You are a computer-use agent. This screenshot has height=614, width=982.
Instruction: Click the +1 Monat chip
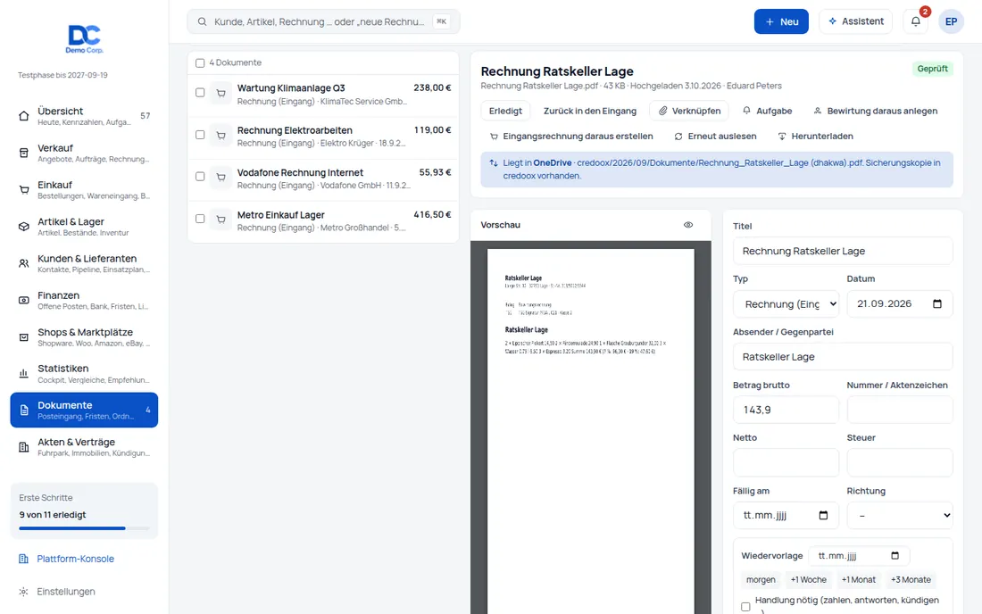point(858,579)
